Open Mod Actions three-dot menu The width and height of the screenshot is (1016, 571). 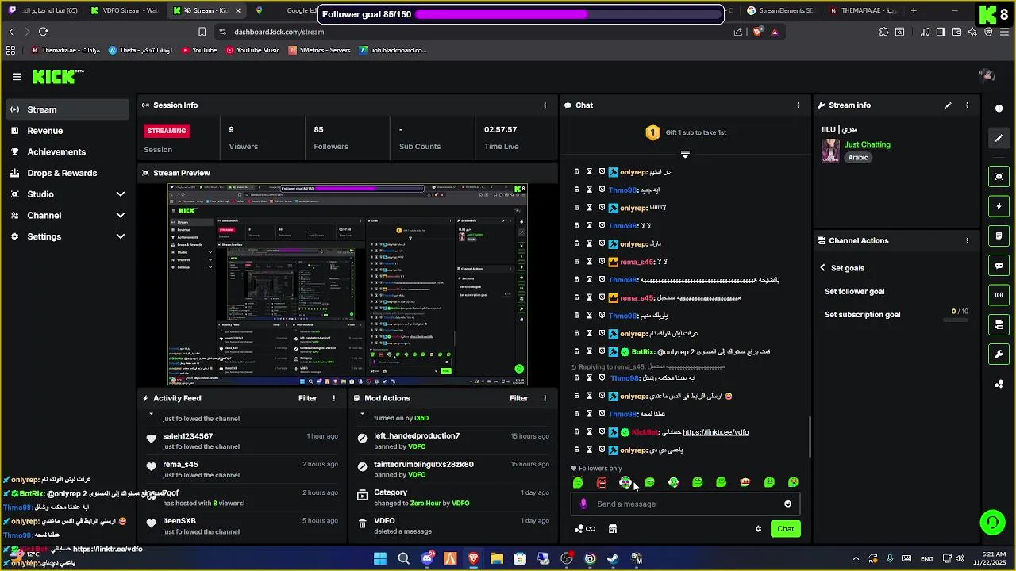(x=545, y=399)
